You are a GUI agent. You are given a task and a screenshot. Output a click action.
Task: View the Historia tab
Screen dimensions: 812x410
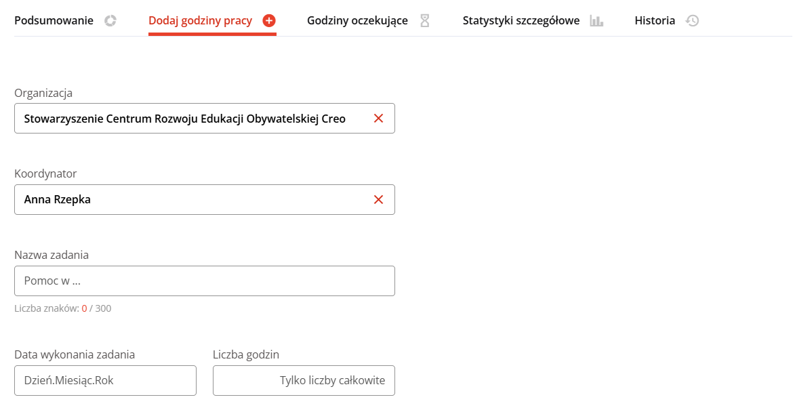(666, 21)
